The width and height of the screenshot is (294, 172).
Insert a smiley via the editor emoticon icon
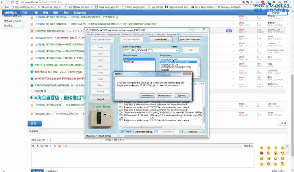[59, 146]
